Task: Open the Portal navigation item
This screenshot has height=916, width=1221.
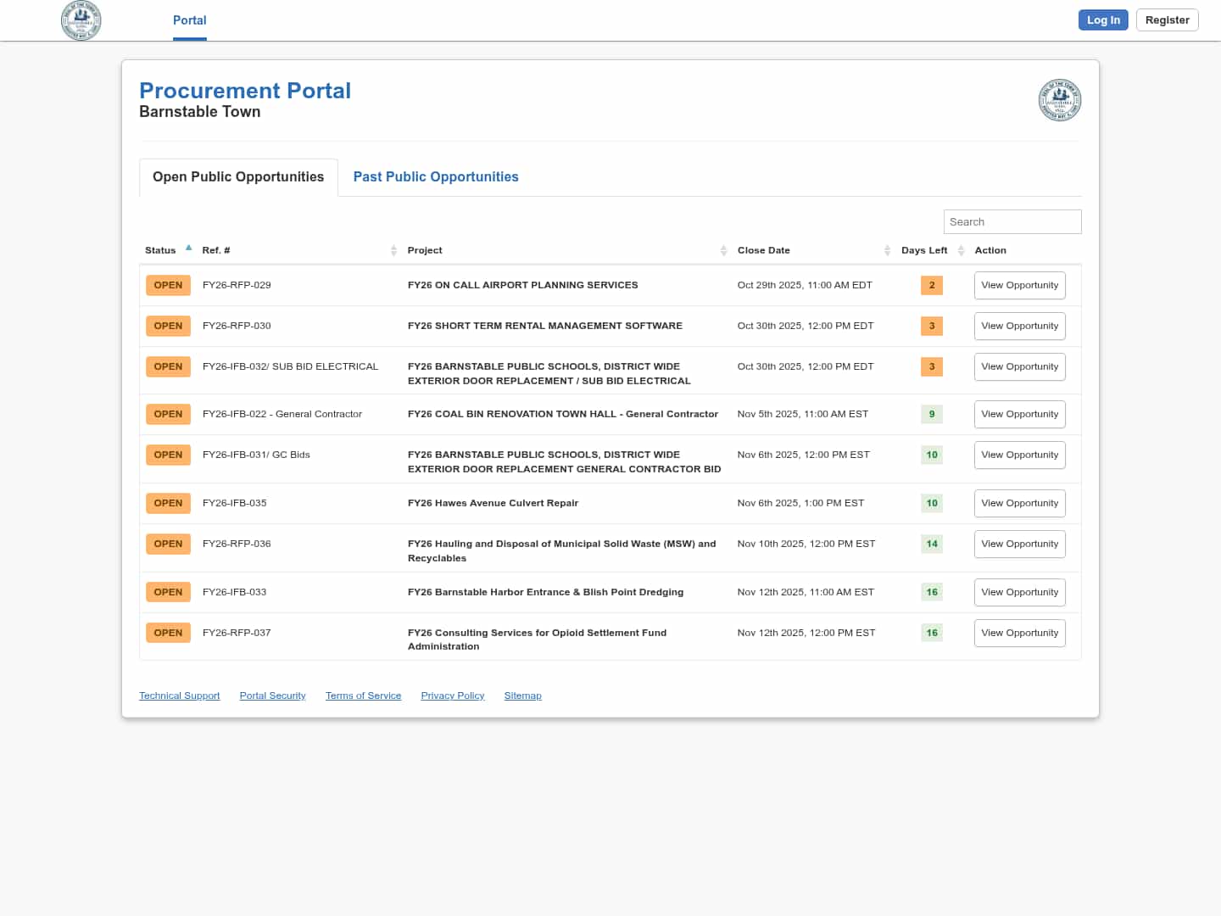Action: coord(190,20)
